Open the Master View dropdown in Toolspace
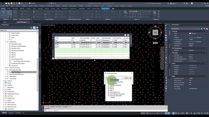The image size is (209, 117). pyautogui.click(x=38, y=31)
